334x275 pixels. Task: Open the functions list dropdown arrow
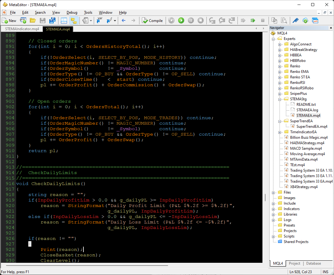point(115,21)
